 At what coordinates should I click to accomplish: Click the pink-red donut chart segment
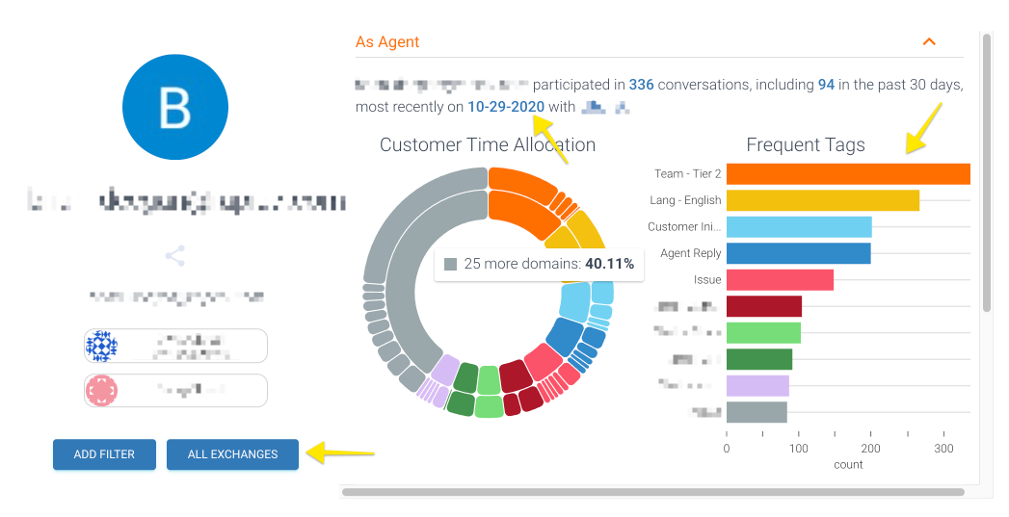point(544,361)
